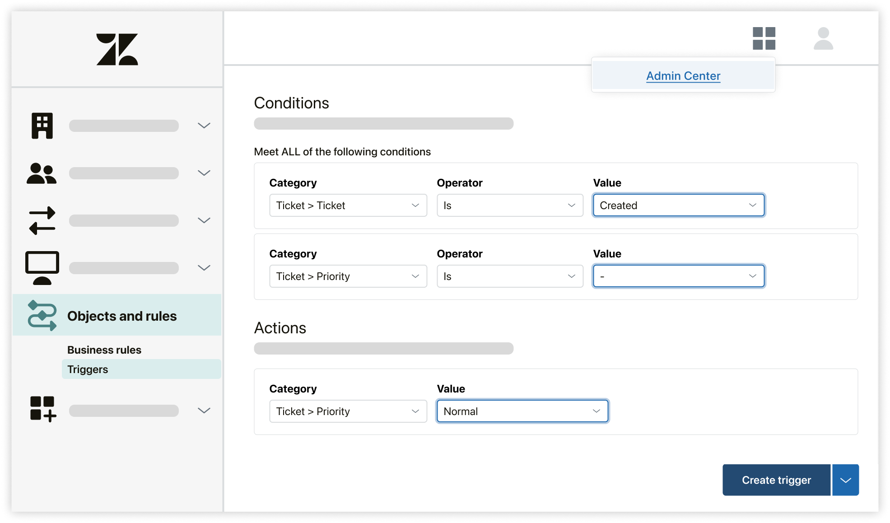Expand the Actions Value Normal dropdown
Viewport: 890px width, 523px height.
click(x=596, y=411)
